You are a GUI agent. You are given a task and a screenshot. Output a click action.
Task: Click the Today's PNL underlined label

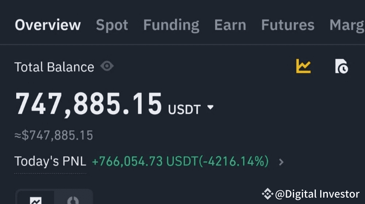(50, 161)
